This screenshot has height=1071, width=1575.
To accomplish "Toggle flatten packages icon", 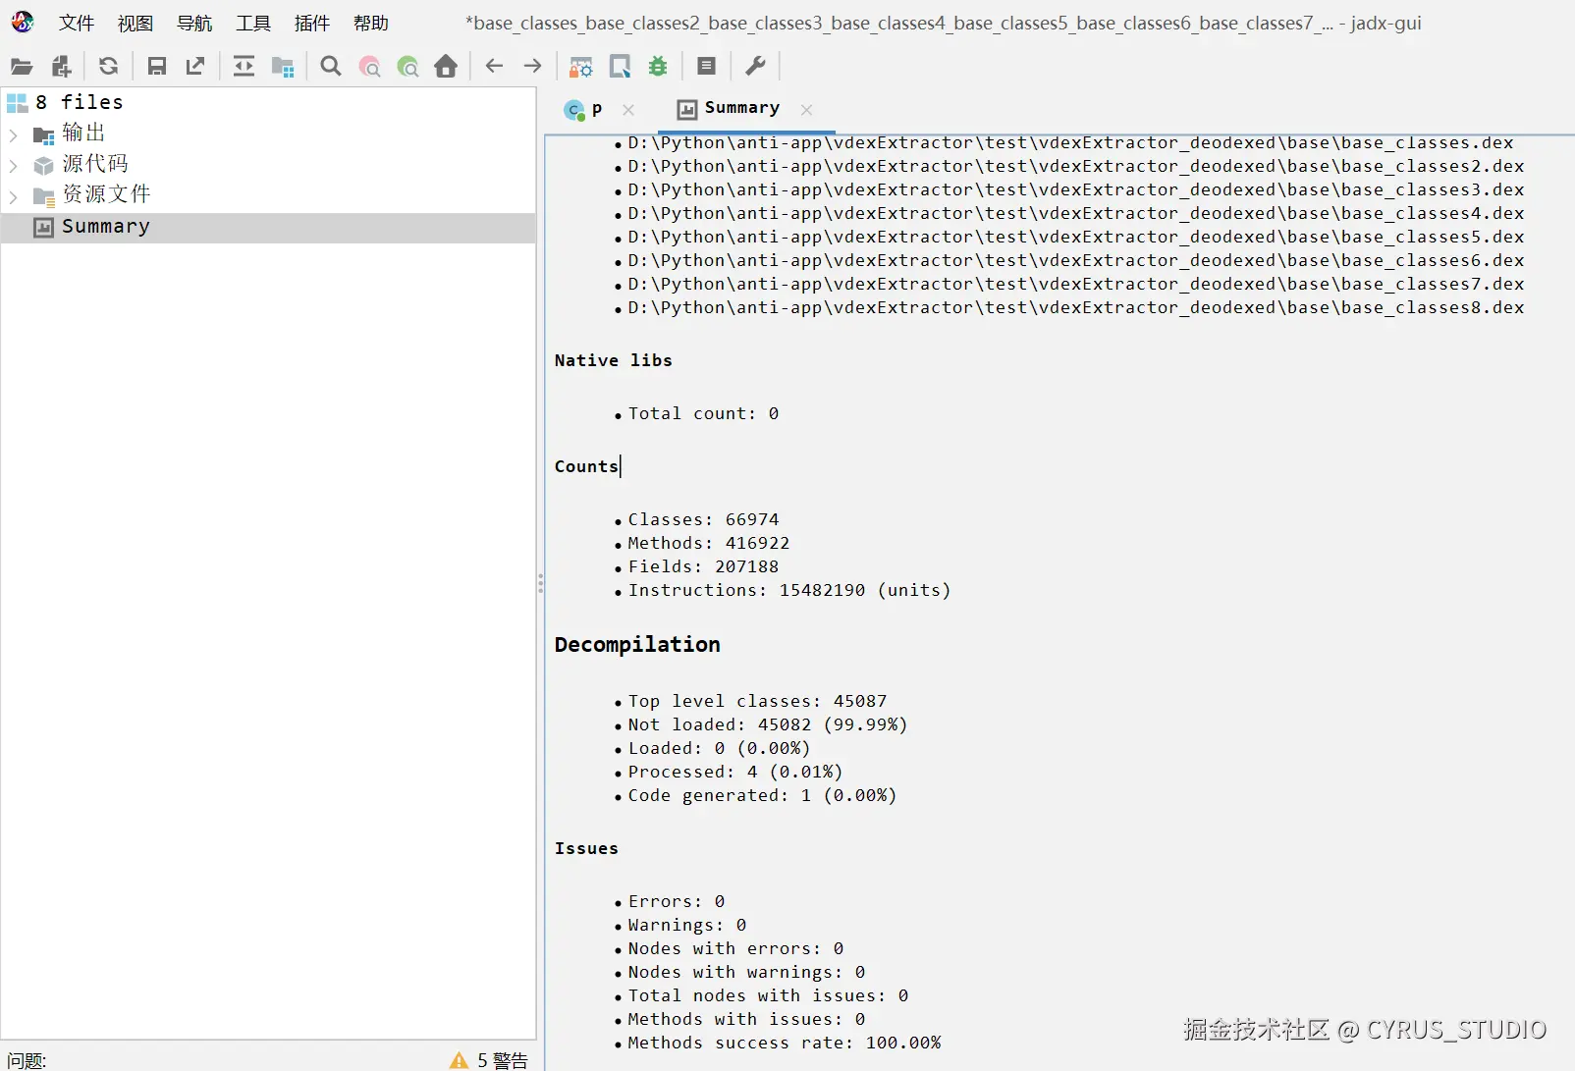I will click(x=283, y=66).
